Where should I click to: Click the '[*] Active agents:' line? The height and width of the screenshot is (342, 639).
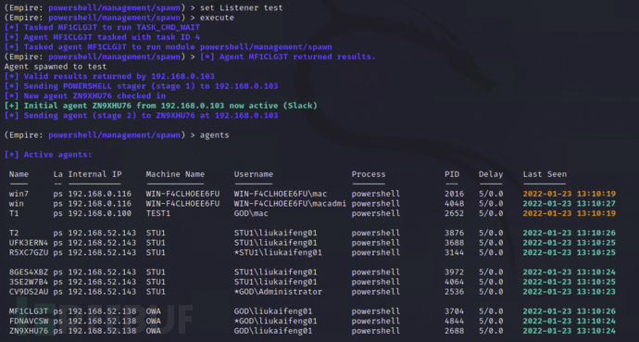coord(48,155)
